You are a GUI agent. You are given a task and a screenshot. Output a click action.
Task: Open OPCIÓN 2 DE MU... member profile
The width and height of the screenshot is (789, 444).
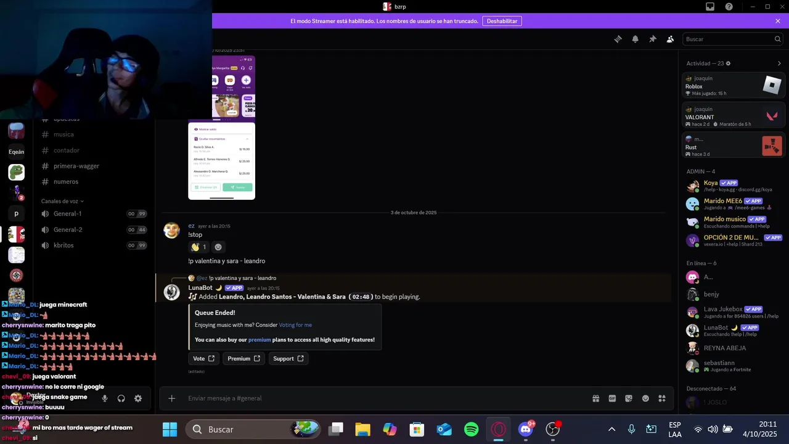coord(733,240)
